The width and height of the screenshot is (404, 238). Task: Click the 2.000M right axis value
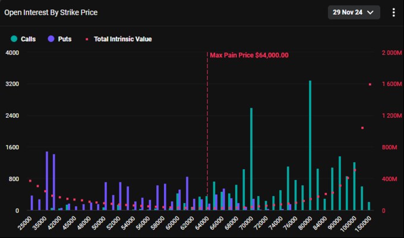[x=391, y=53]
